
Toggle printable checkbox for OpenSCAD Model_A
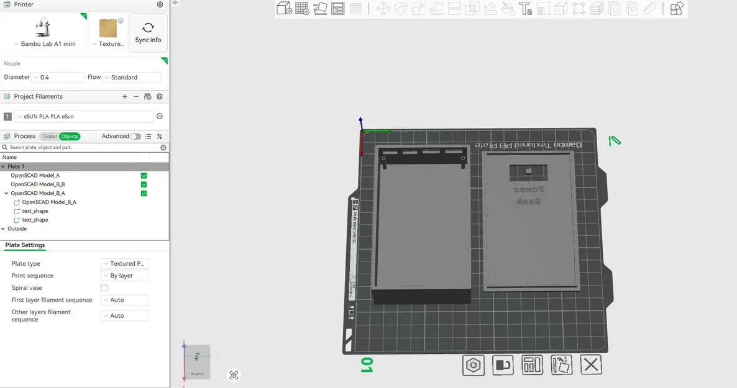[144, 176]
